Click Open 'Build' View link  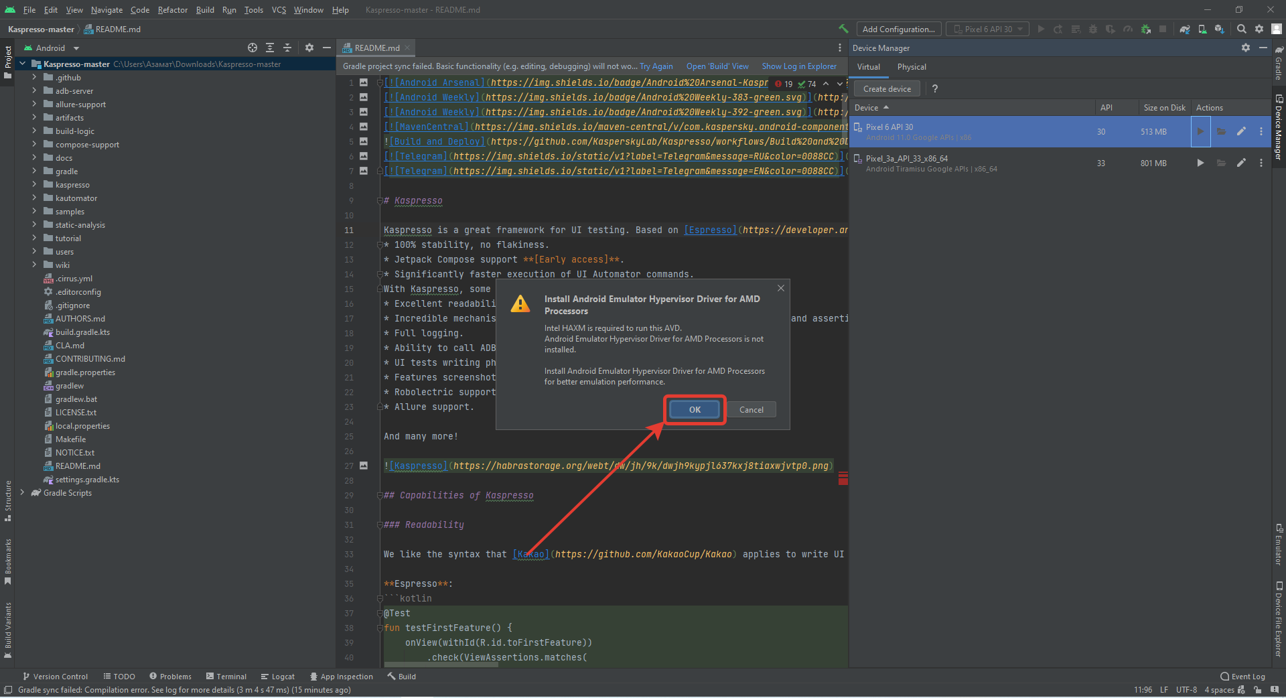tap(717, 66)
